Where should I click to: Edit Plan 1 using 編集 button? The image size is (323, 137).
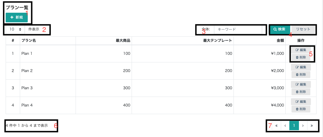(301, 50)
